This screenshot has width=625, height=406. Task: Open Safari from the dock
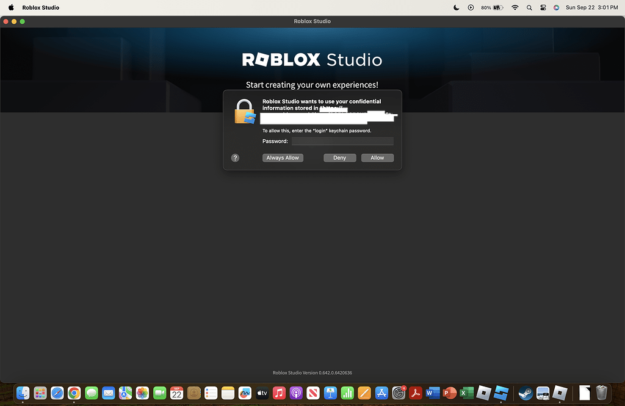click(x=57, y=393)
